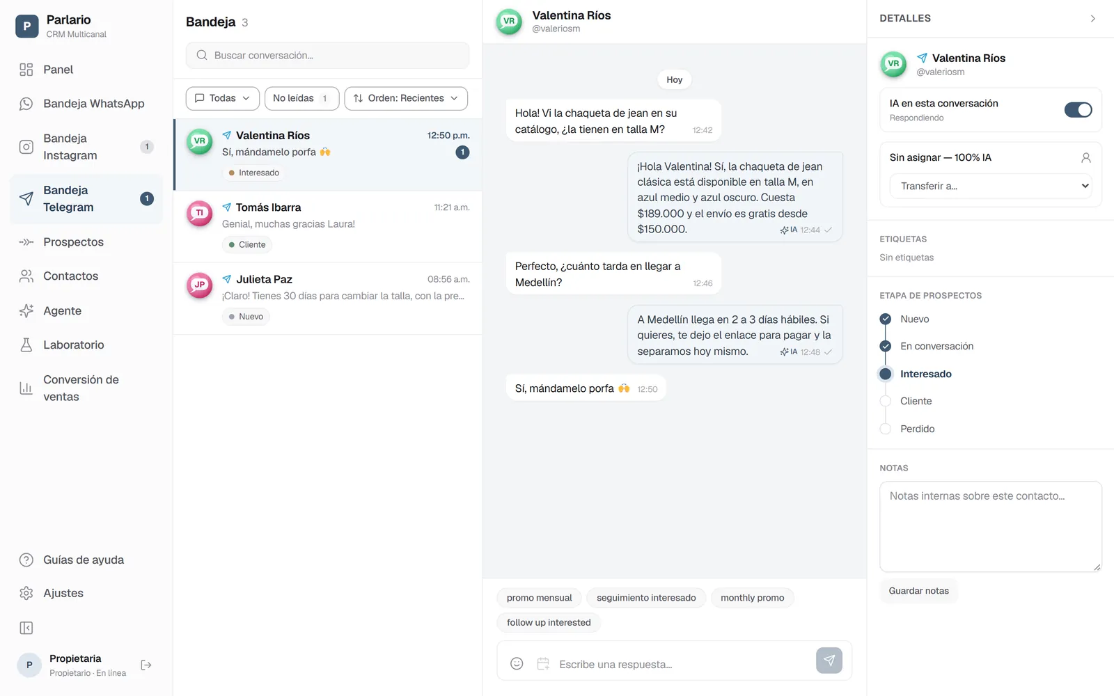Open Guías de ayuda question icon

[26, 560]
